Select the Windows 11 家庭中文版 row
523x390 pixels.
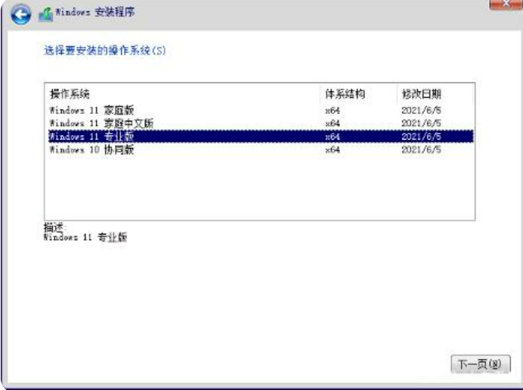coord(261,123)
